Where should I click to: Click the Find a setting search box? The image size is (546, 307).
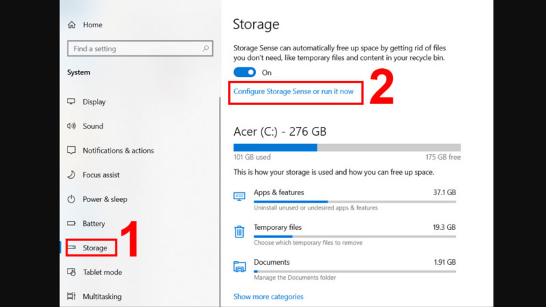(133, 49)
